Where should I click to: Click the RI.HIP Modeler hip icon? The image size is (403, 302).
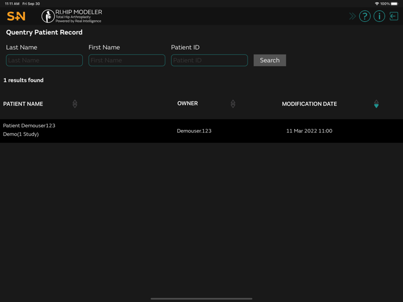click(48, 16)
